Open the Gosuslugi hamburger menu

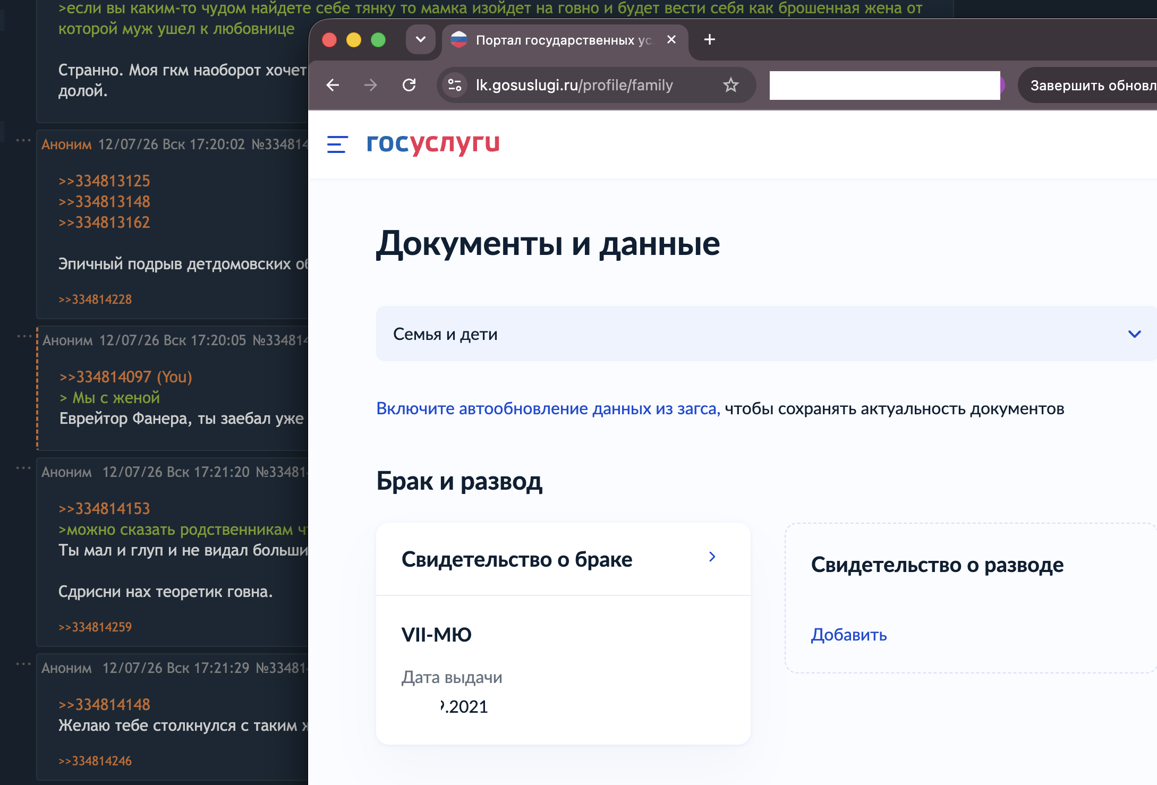tap(337, 144)
